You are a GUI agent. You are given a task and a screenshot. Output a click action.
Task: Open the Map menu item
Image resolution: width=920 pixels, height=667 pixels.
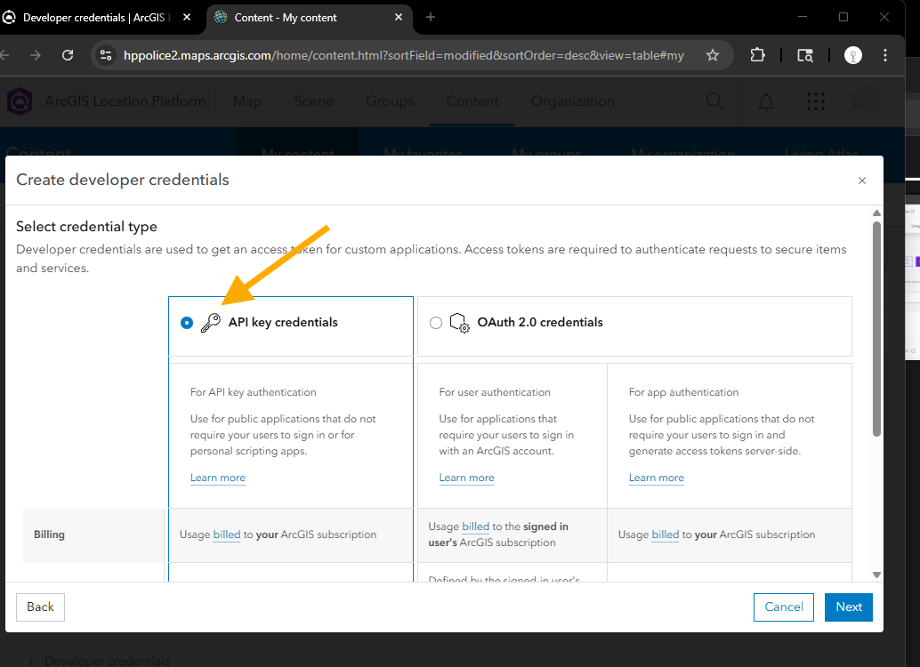[x=247, y=101]
